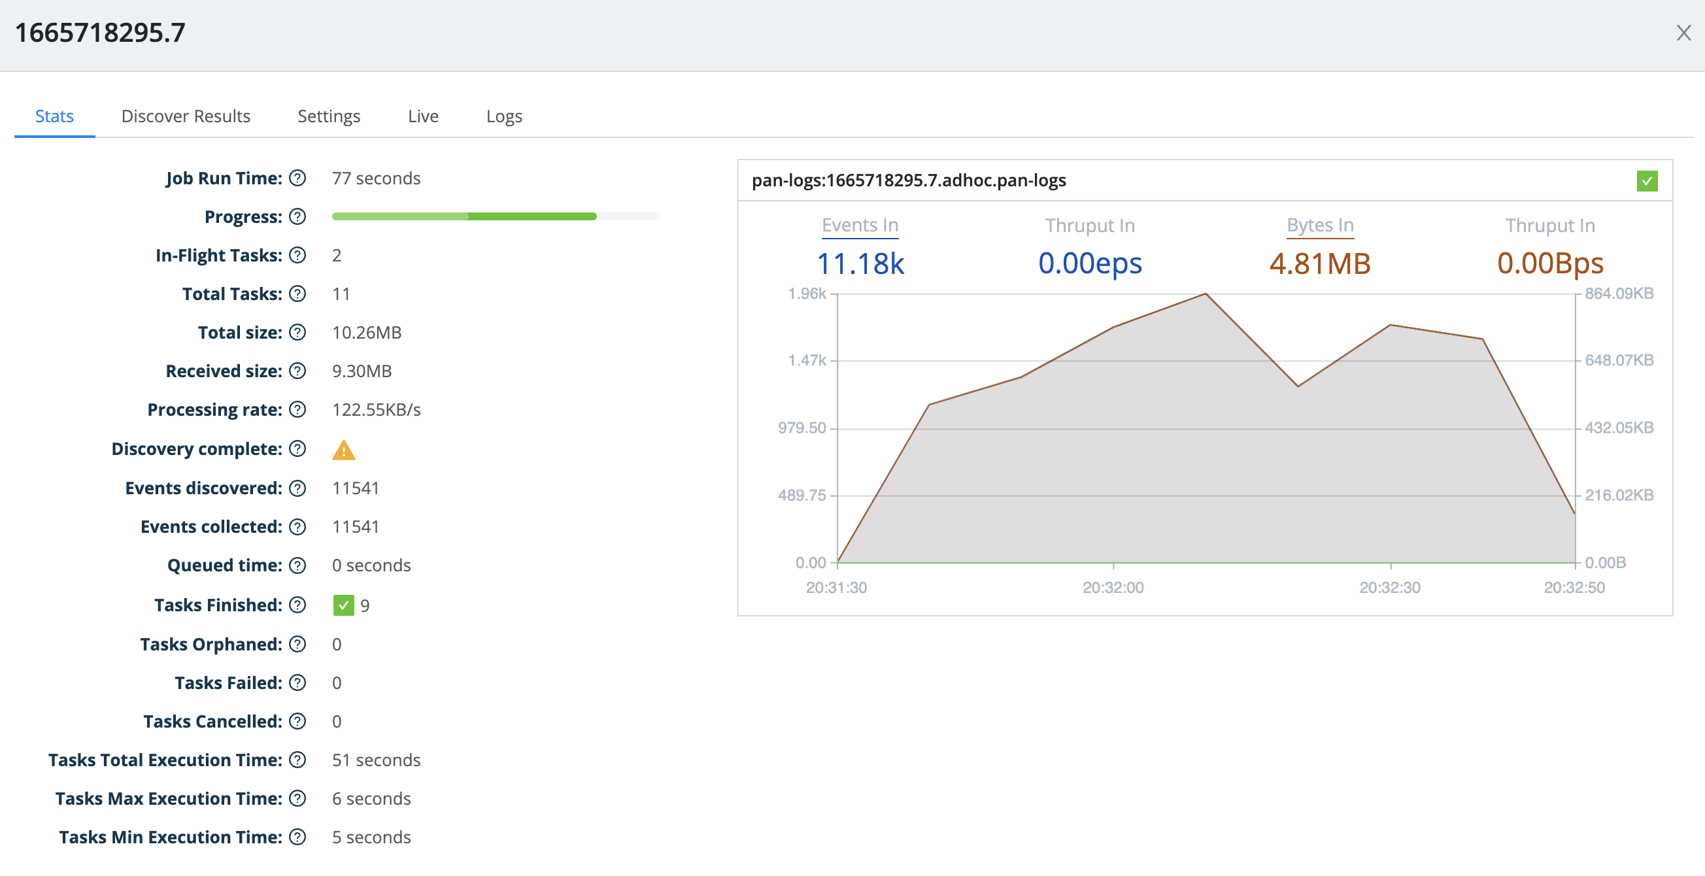Click the 10.26MB total size value
1705x876 pixels.
coord(367,332)
